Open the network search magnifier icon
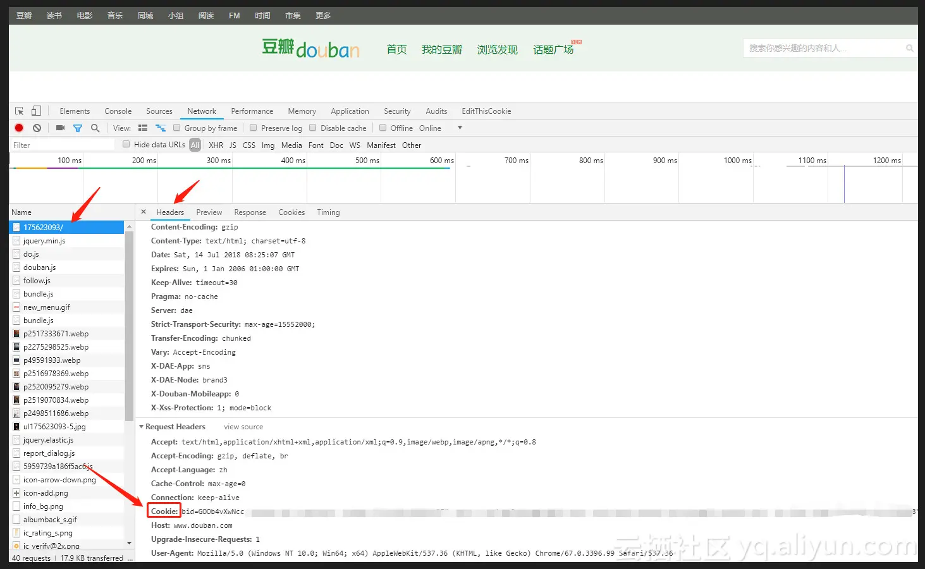The image size is (925, 569). 95,128
